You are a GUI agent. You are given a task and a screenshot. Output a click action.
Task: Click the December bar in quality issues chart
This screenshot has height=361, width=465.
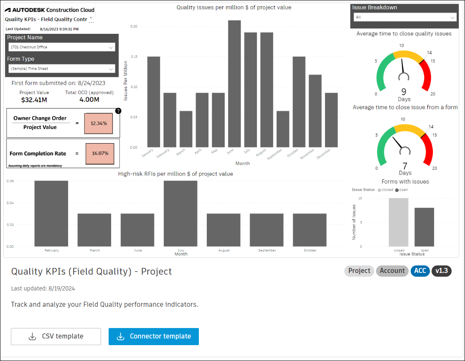pos(331,120)
